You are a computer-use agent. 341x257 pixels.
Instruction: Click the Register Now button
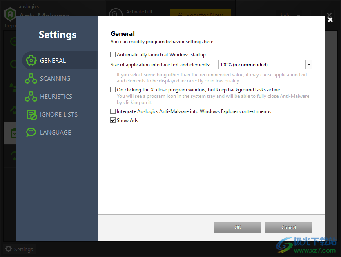coord(200,13)
